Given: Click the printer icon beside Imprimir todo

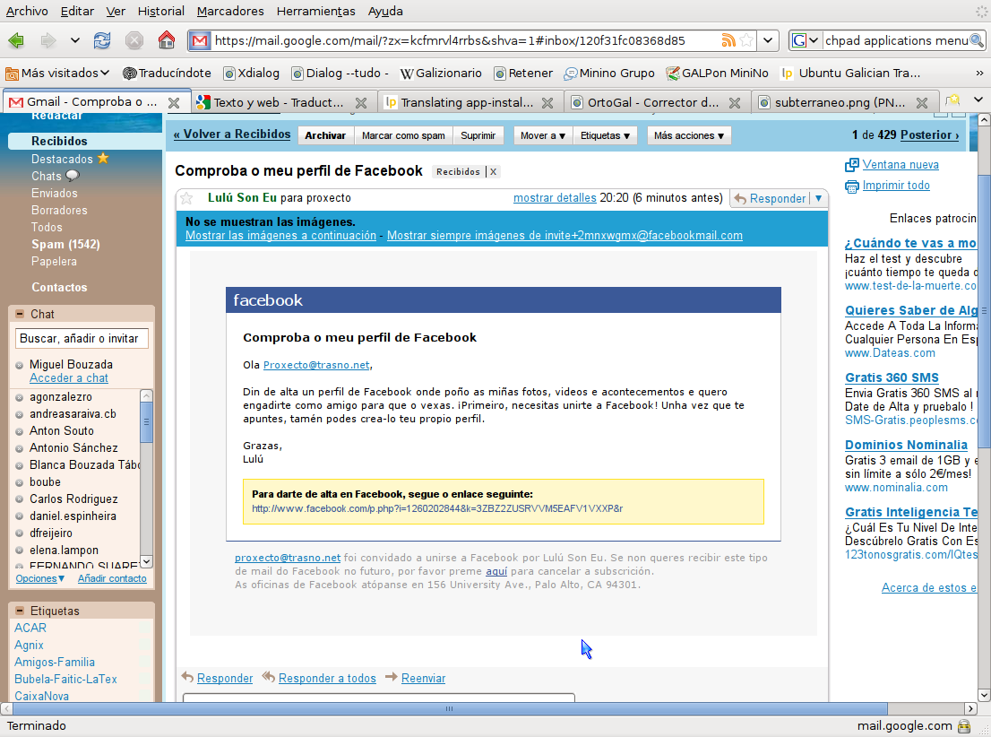Looking at the screenshot, I should pyautogui.click(x=852, y=186).
